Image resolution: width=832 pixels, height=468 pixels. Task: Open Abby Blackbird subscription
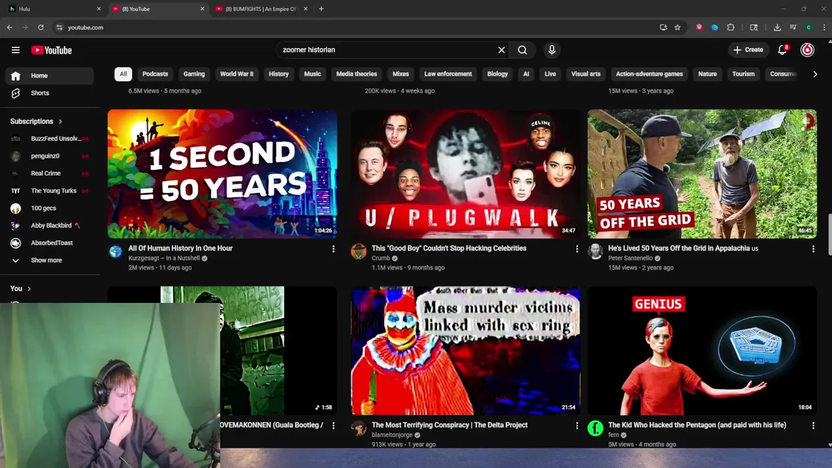click(x=49, y=226)
